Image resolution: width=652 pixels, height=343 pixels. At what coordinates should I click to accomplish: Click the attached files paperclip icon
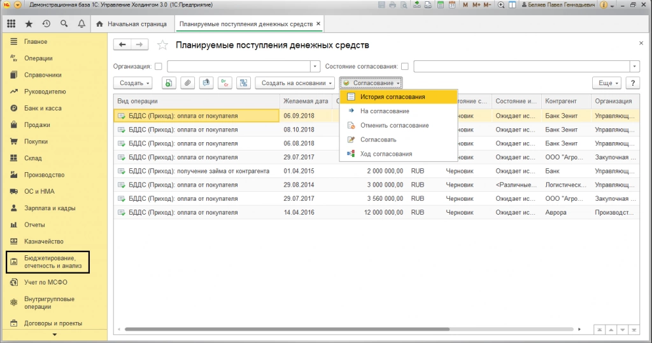(188, 83)
